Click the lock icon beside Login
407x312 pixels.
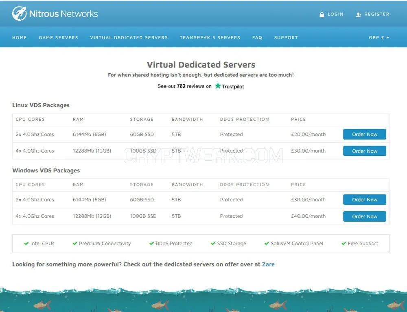click(x=322, y=15)
